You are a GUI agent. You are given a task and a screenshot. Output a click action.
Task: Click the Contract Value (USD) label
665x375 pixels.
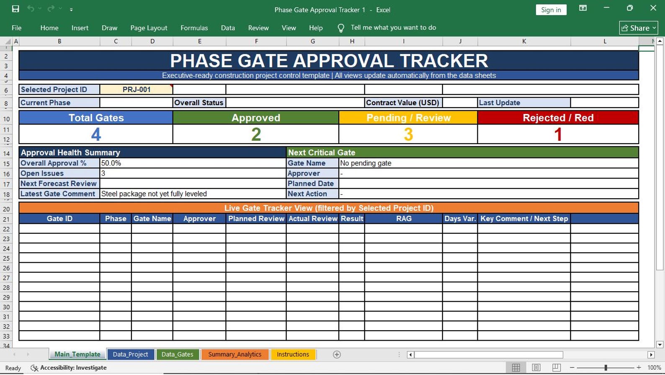point(403,103)
